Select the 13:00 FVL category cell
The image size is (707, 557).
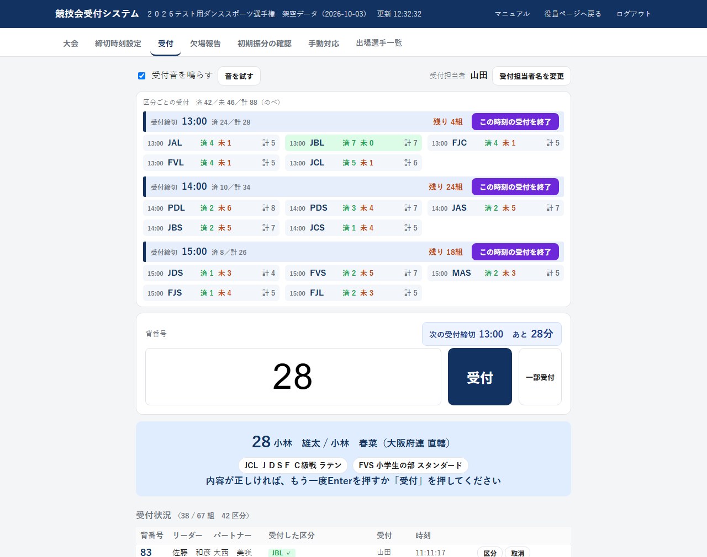point(212,163)
